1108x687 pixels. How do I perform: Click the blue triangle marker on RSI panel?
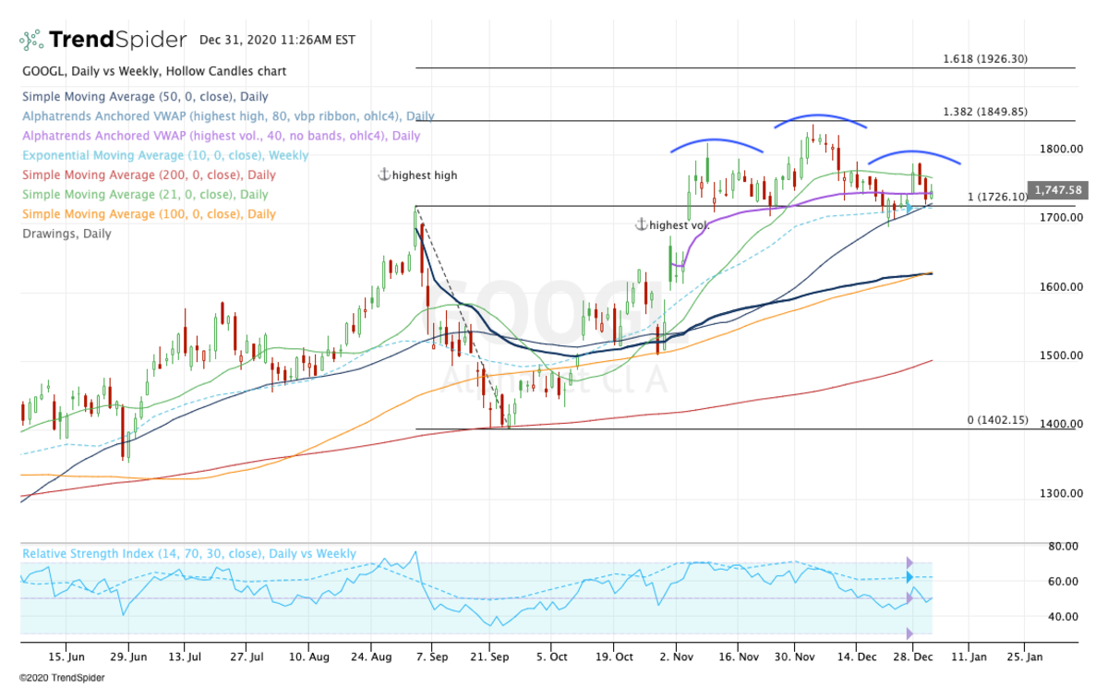[909, 577]
